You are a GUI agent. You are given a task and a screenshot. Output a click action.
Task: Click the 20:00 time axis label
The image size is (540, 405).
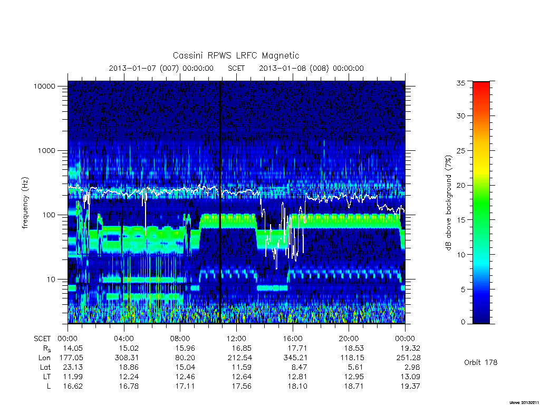pyautogui.click(x=349, y=339)
